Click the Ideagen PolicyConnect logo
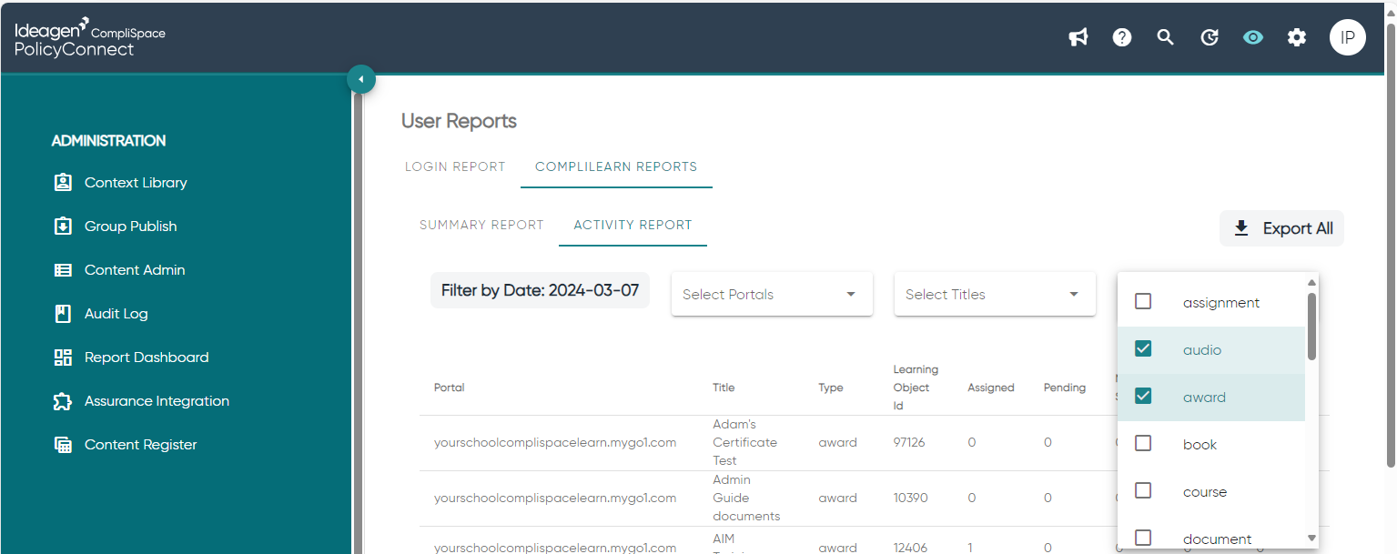 (89, 38)
